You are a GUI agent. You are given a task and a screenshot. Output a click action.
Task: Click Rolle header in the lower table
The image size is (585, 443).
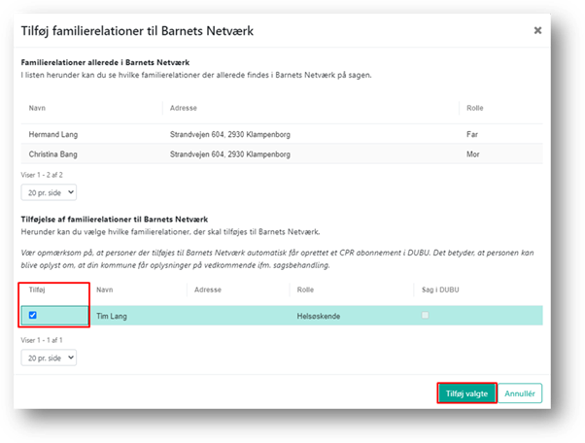(x=304, y=290)
